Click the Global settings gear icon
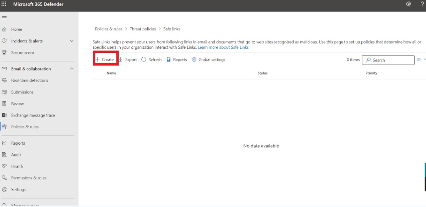426x207 pixels. [x=194, y=59]
